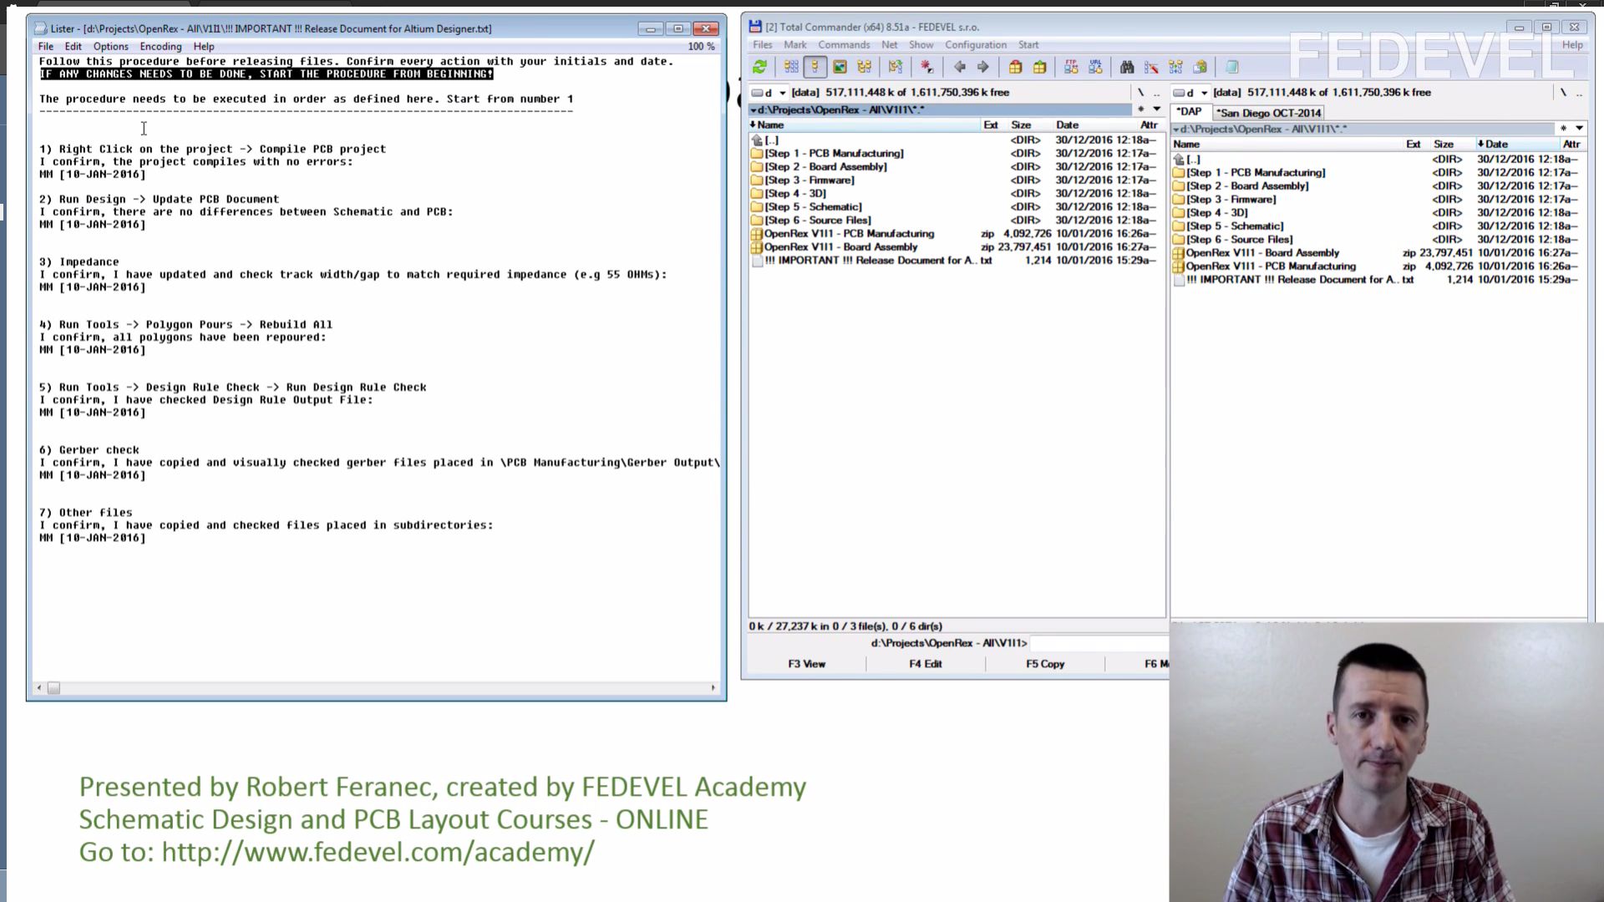
Task: Toggle the Thumbnail view mode button
Action: pos(840,67)
